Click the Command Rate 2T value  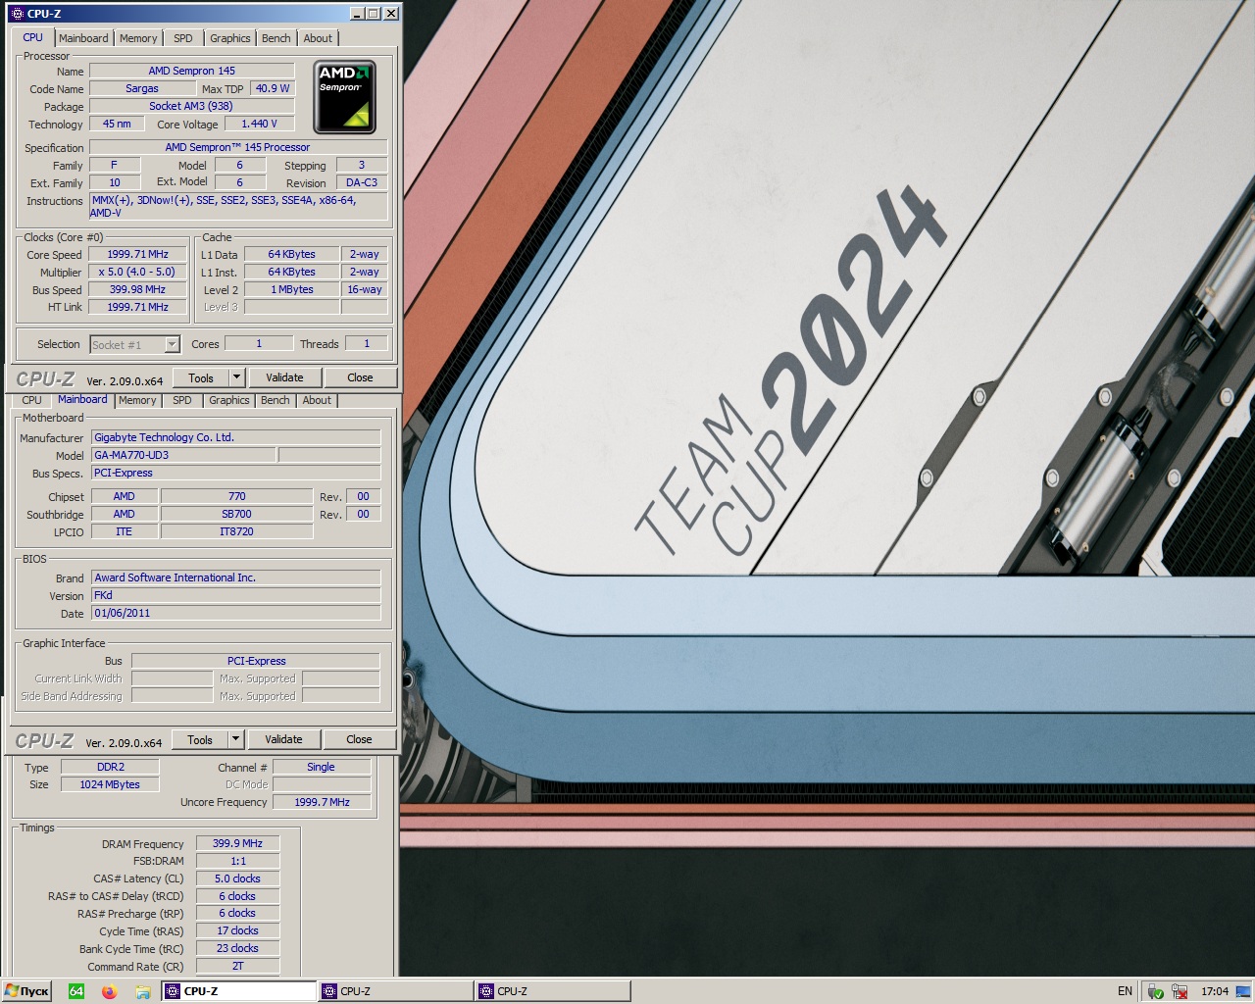238,966
